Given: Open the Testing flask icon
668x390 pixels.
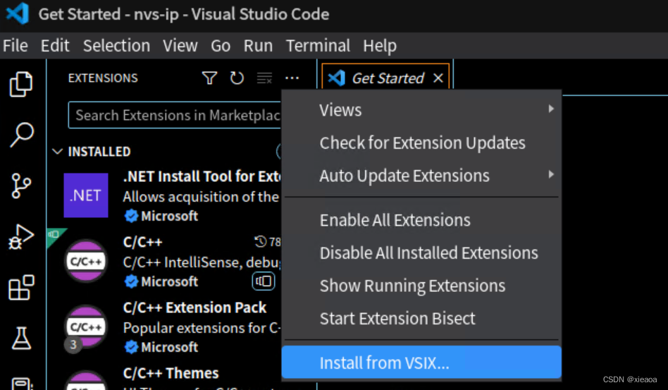Looking at the screenshot, I should [21, 339].
